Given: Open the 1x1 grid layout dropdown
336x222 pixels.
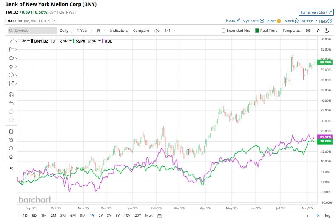Looking at the screenshot, I should coord(170,31).
